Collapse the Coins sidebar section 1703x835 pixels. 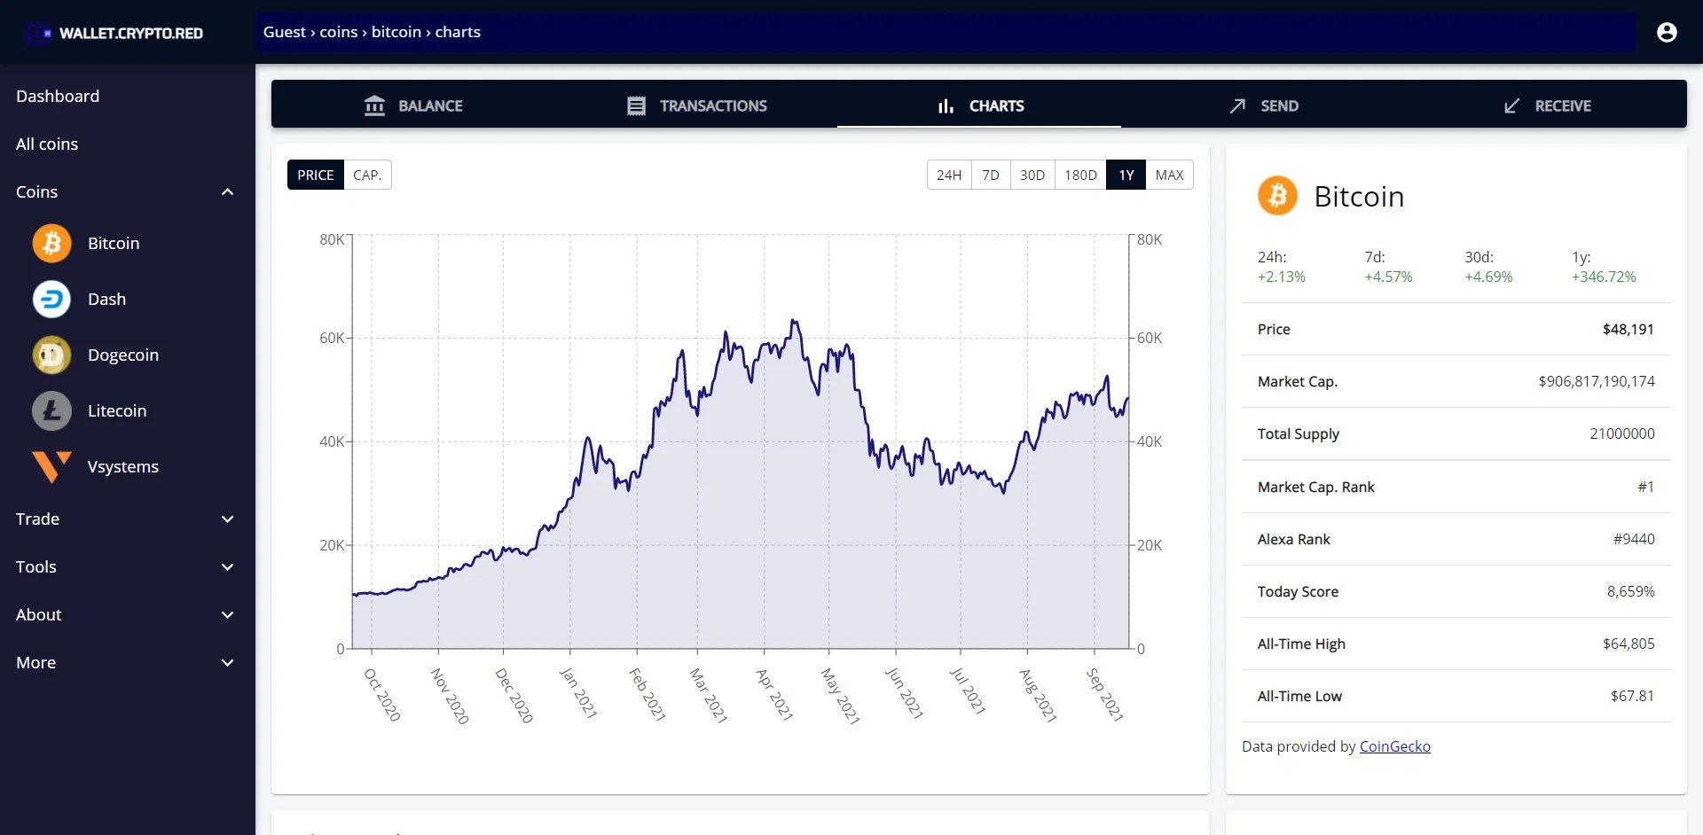click(227, 191)
